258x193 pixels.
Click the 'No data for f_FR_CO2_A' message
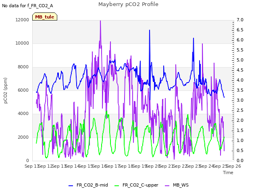pos(27,6)
